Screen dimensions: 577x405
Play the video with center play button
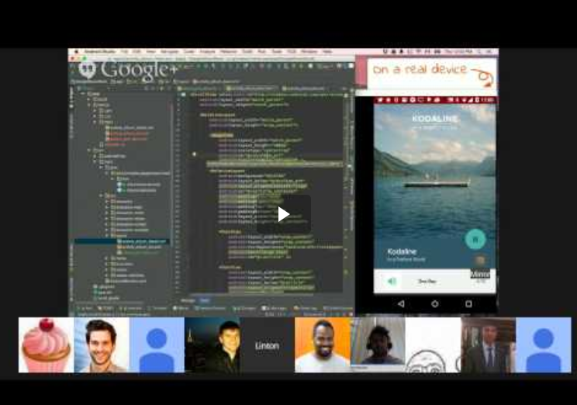(283, 214)
